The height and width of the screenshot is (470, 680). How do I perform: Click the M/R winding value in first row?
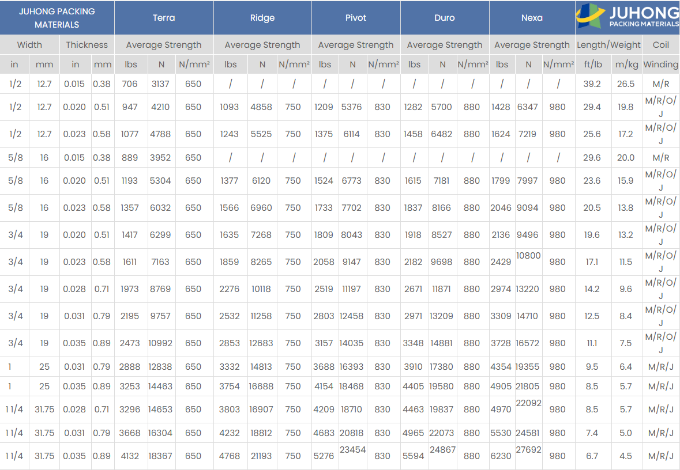[x=661, y=84]
